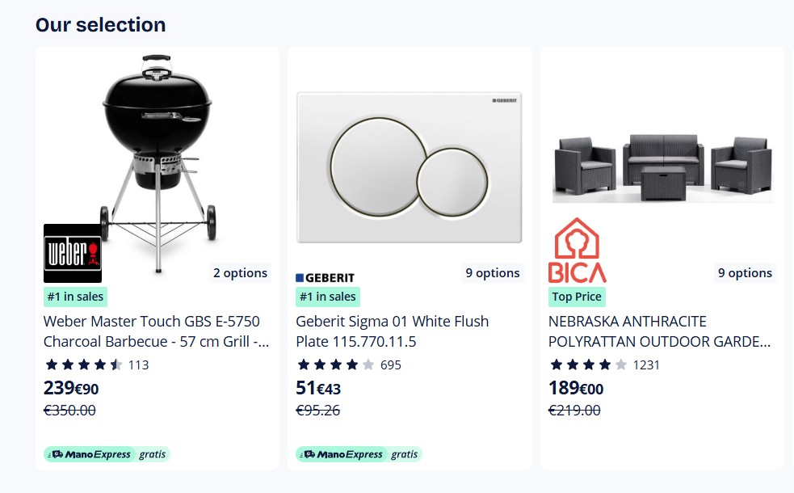Click the Weber barbecue star rating
This screenshot has width=794, height=493.
[84, 364]
